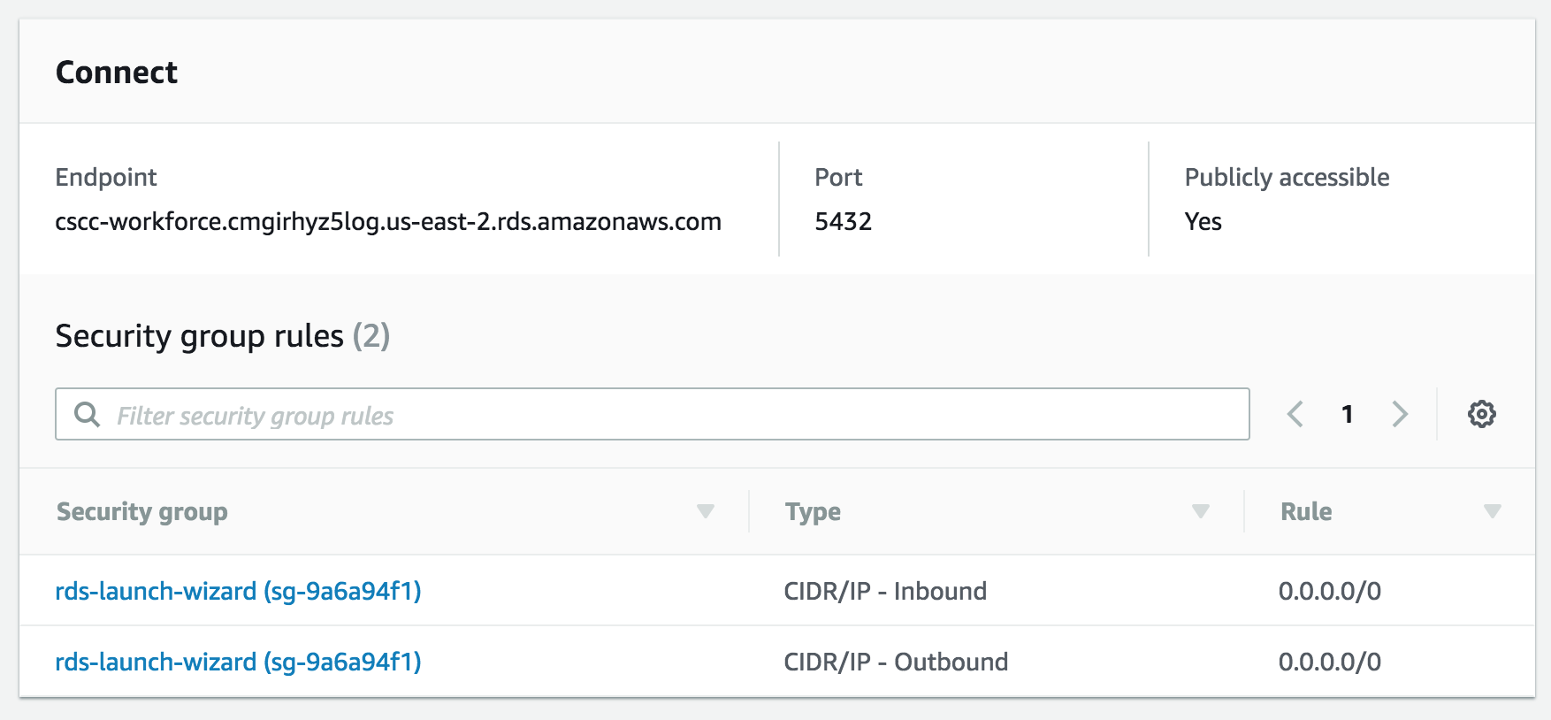Go to the previous page of rules

(1295, 414)
